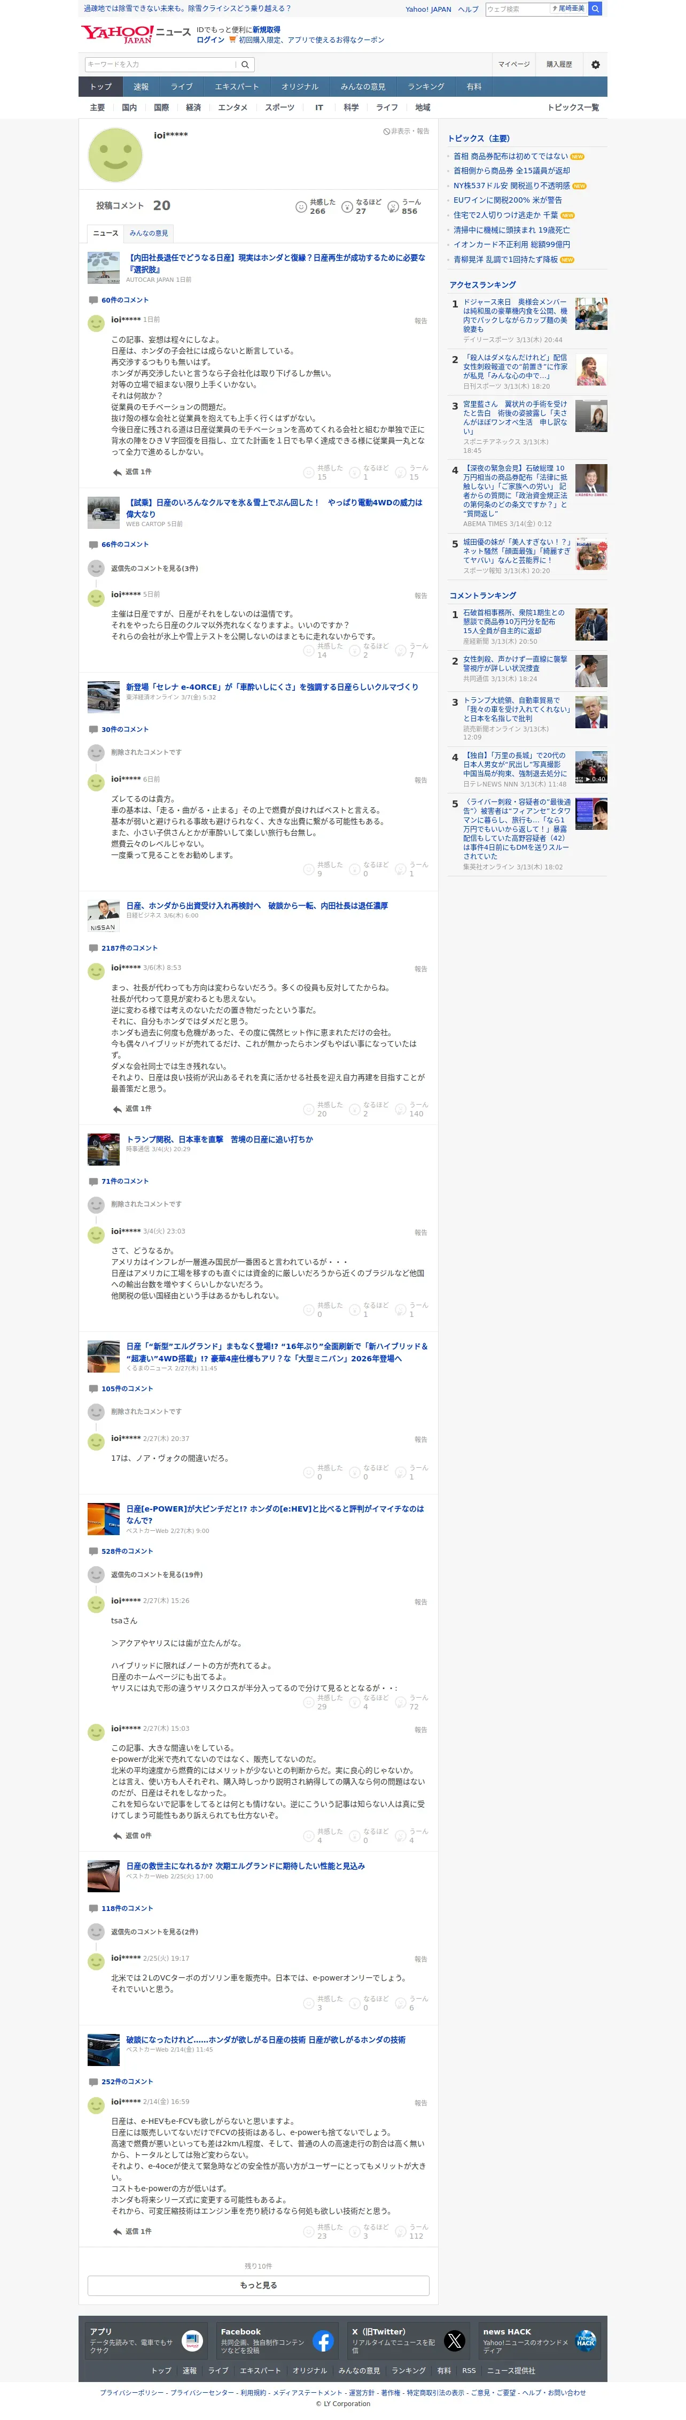Viewport: 686px width, 2420px height.
Task: Click the Facebook icon in footer
Action: coord(323,2341)
